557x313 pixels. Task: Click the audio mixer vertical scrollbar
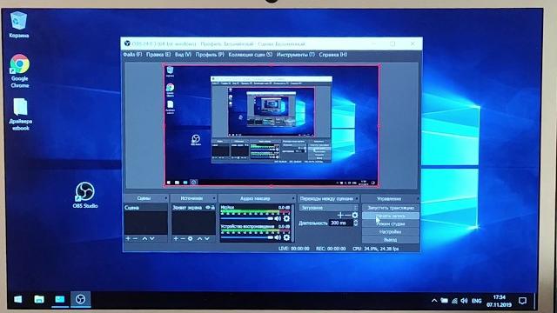[293, 223]
